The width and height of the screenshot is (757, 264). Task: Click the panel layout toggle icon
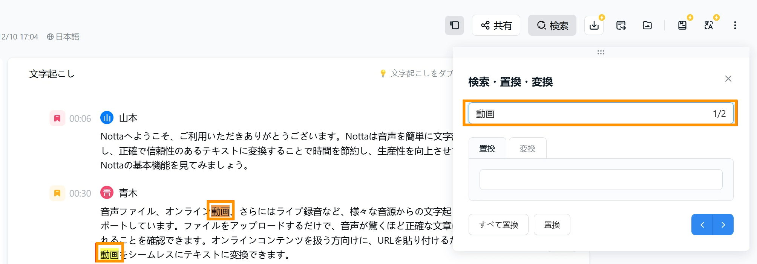pyautogui.click(x=454, y=25)
